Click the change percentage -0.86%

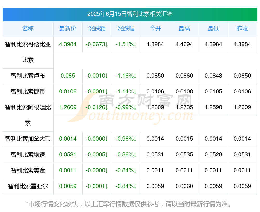(126, 155)
